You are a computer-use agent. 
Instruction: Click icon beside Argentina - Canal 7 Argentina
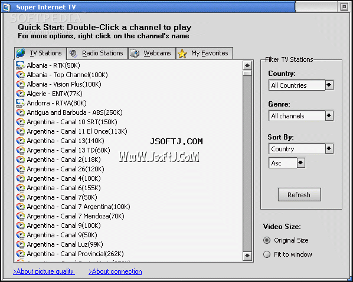[21, 207]
